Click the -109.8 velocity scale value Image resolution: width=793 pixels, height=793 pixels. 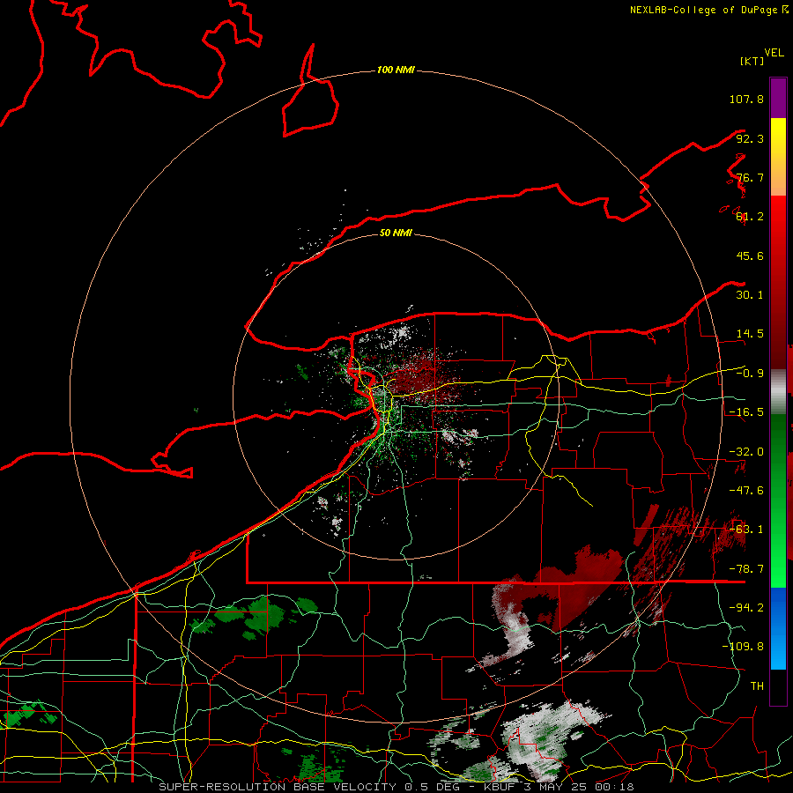click(743, 647)
